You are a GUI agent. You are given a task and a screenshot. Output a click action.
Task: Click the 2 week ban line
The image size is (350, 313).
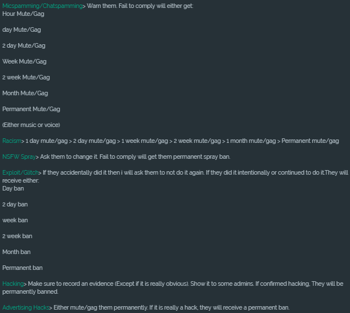[x=17, y=236]
